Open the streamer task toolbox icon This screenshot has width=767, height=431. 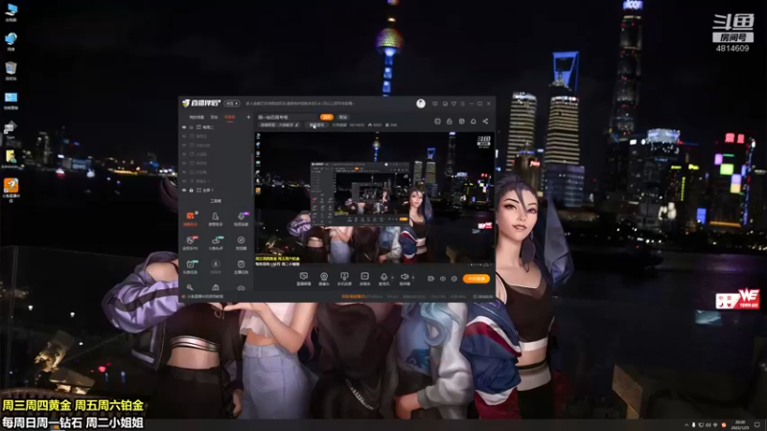(242, 267)
